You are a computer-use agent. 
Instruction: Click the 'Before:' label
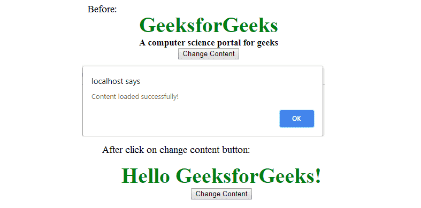[x=102, y=9]
